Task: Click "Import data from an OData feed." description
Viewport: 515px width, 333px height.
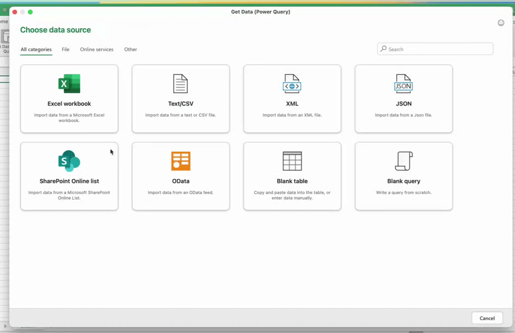Action: (x=181, y=193)
